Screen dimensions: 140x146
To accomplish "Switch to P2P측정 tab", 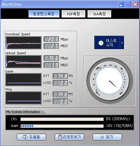I will click(x=73, y=14).
